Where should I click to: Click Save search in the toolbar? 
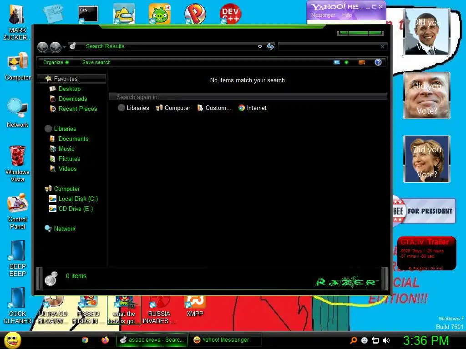pos(96,62)
